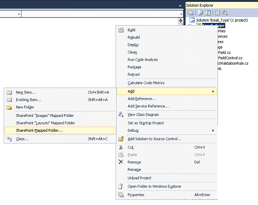Select View Class Diagram menu entry

click(x=167, y=115)
